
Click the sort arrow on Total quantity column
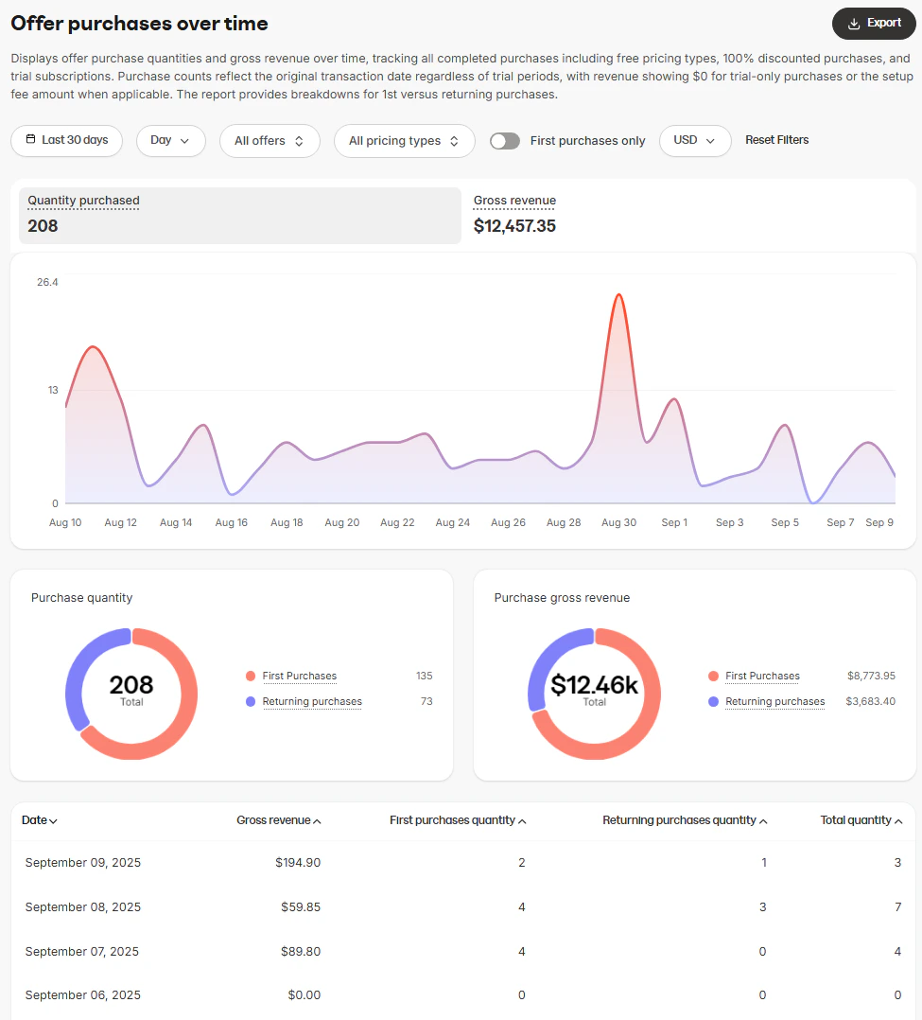click(x=898, y=820)
